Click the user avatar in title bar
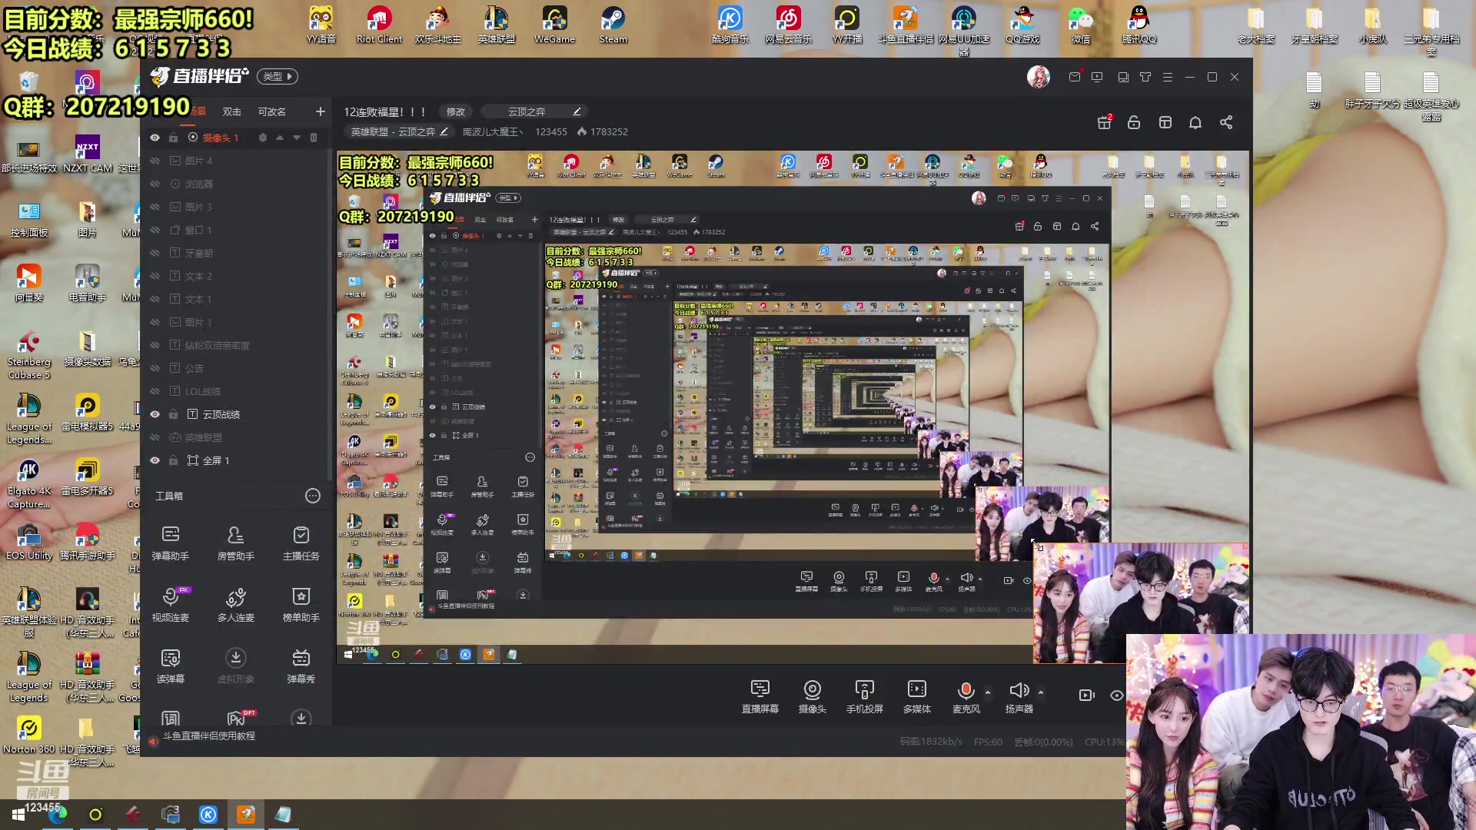Viewport: 1476px width, 830px height. pos(1039,77)
